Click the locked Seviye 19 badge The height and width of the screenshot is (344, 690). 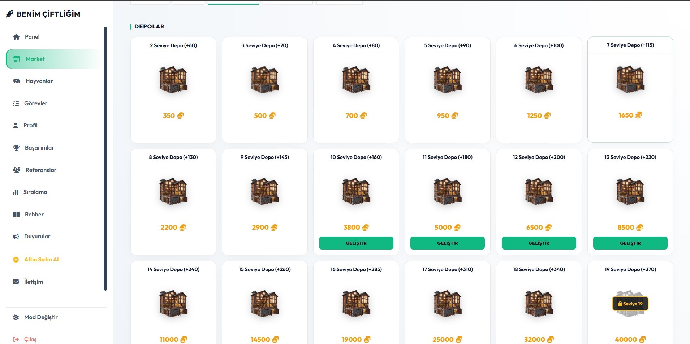pyautogui.click(x=630, y=304)
